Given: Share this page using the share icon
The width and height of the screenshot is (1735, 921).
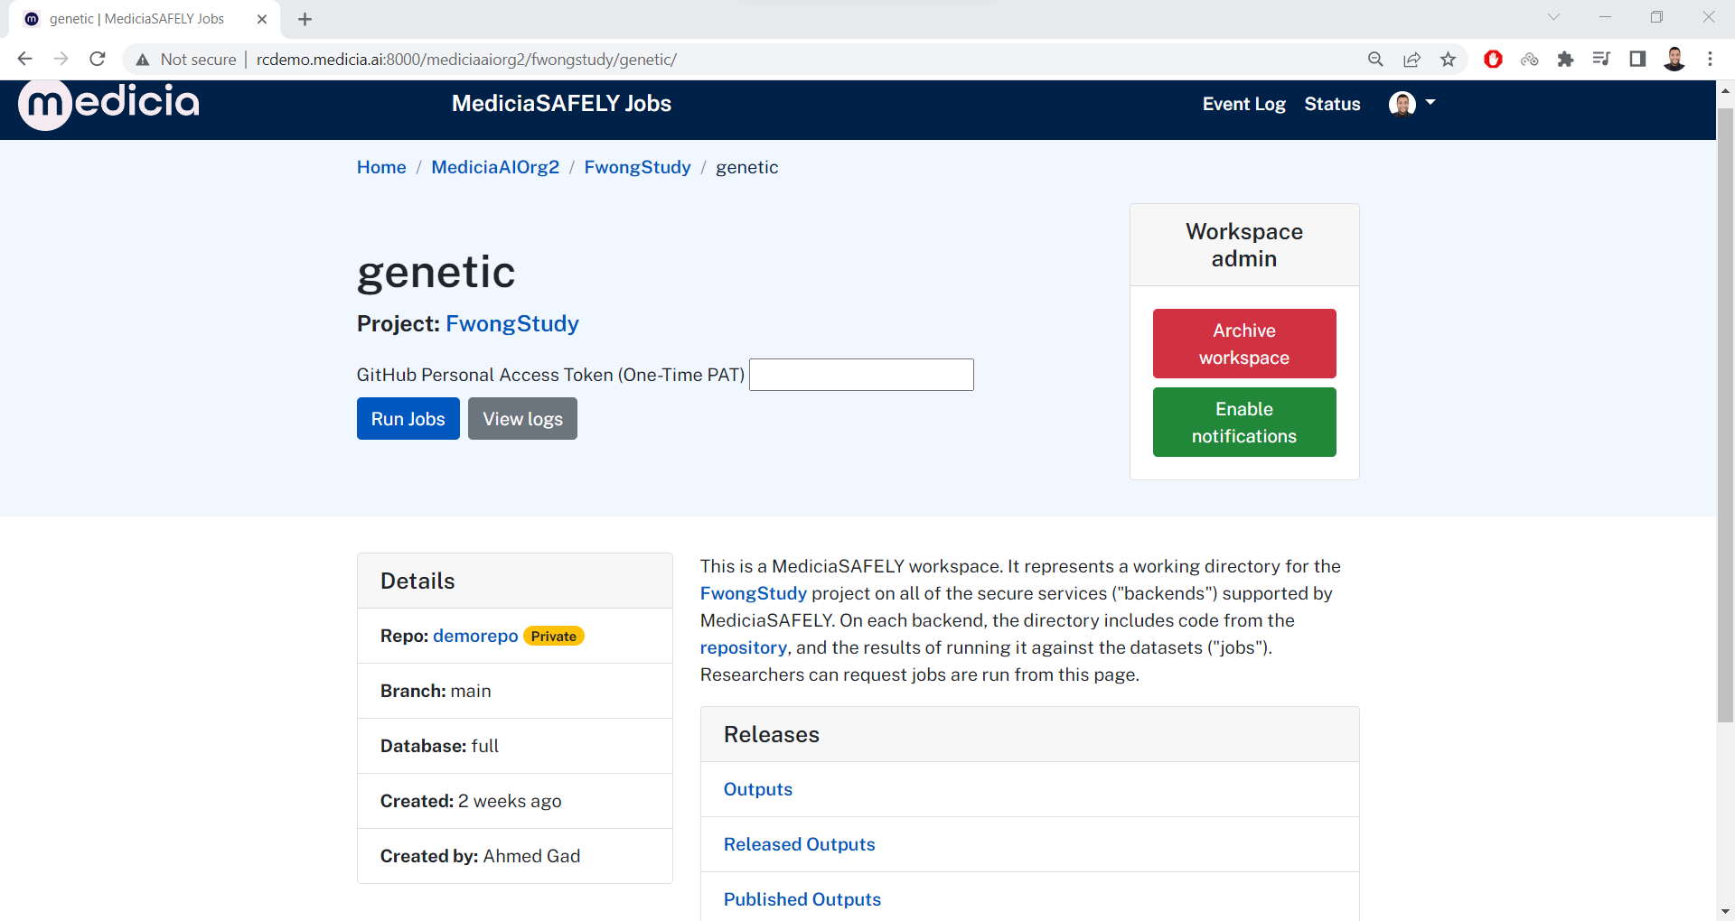Looking at the screenshot, I should 1411,60.
